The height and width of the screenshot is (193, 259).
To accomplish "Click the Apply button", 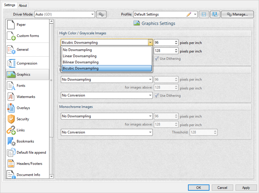I will [246, 187].
